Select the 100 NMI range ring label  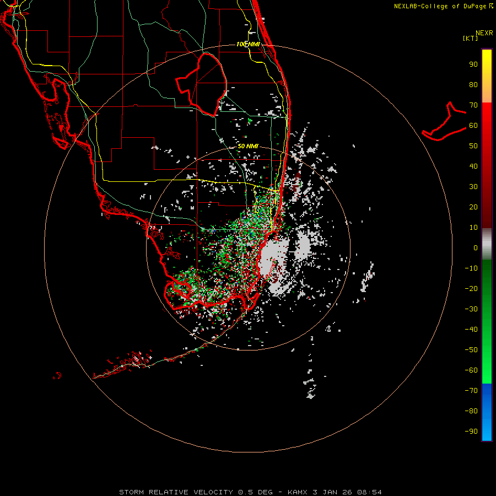(249, 44)
